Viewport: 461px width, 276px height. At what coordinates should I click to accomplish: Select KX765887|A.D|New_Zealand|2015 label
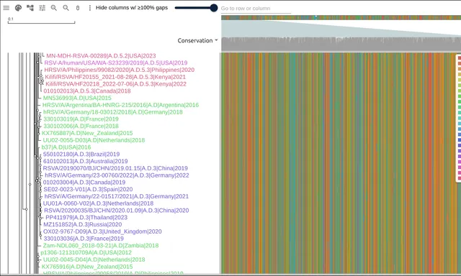click(x=87, y=133)
